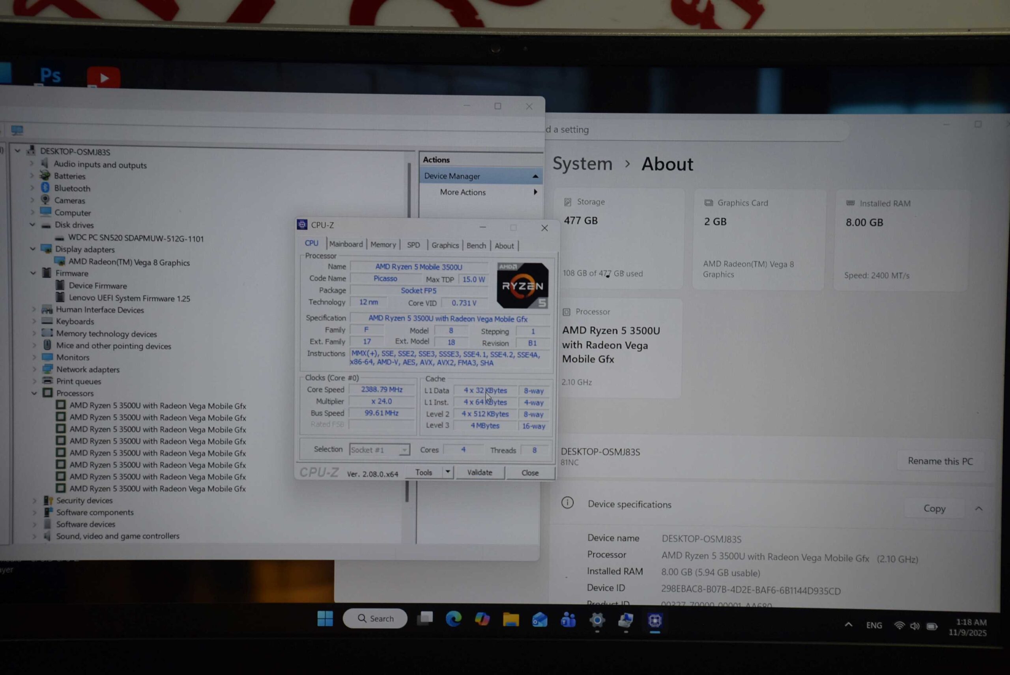
Task: Open Microsoft Edge from taskbar
Action: click(x=453, y=619)
